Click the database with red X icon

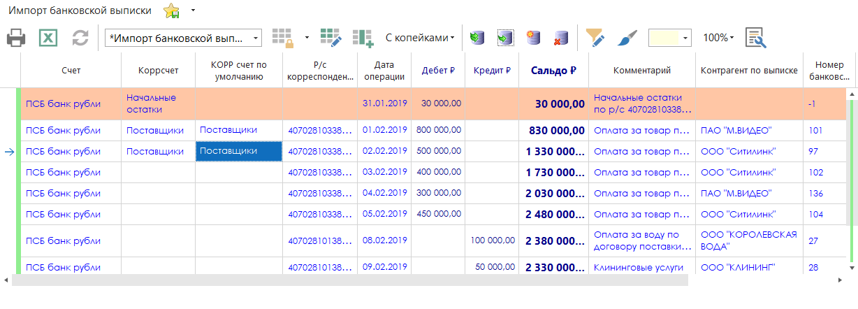click(x=561, y=38)
